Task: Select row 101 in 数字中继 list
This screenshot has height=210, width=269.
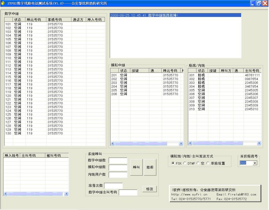Action: pyautogui.click(x=55, y=24)
